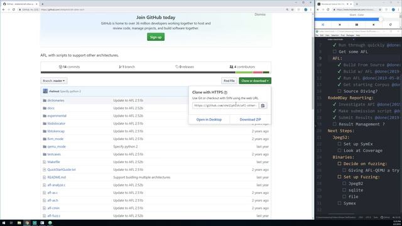View the 4 contributors link
402x226 pixels.
242,67
